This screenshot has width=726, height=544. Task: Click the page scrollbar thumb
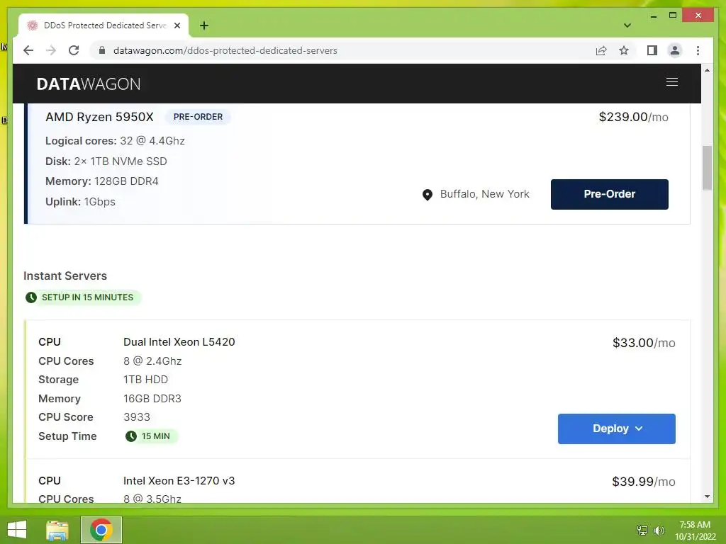[707, 167]
